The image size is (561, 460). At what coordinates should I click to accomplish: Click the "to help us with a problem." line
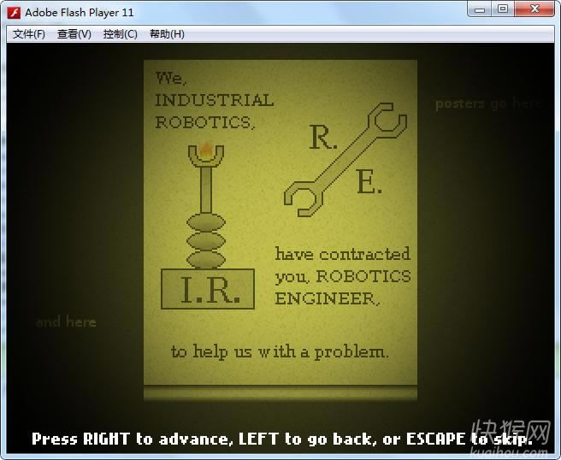coord(280,351)
